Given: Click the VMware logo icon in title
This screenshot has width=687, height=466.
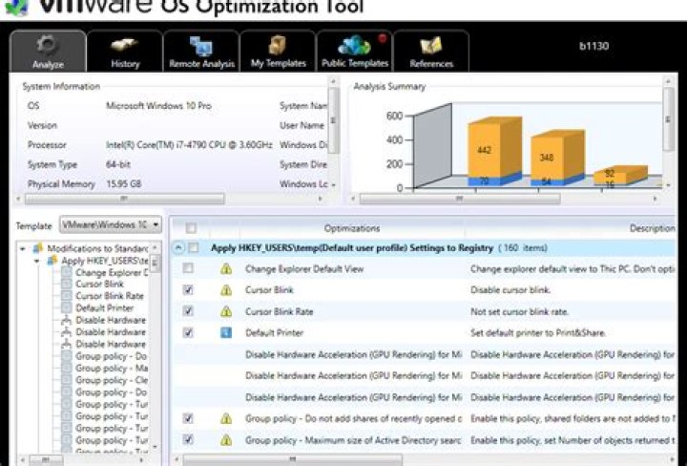Looking at the screenshot, I should pos(16,7).
